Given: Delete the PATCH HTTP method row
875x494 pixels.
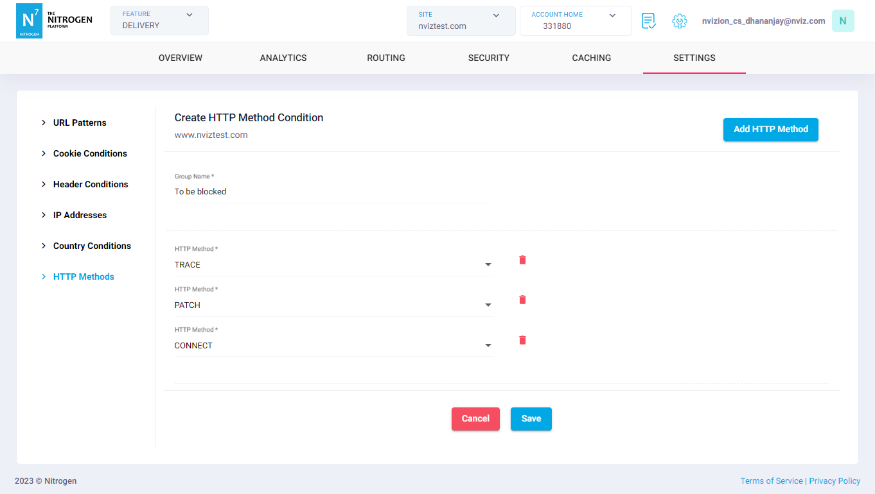Looking at the screenshot, I should pyautogui.click(x=522, y=300).
